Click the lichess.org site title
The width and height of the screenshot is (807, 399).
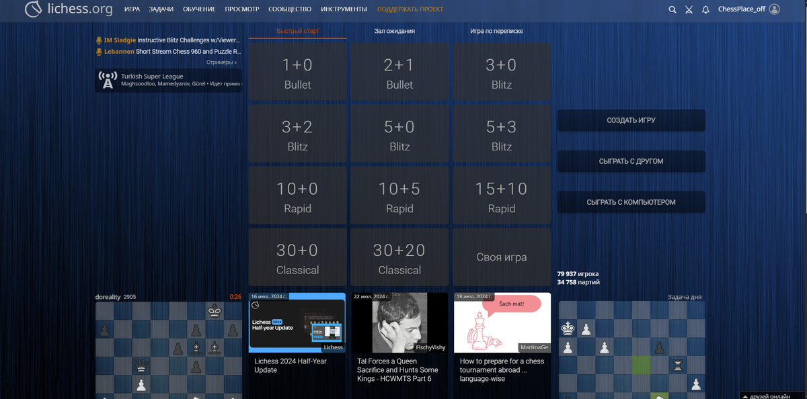point(79,9)
